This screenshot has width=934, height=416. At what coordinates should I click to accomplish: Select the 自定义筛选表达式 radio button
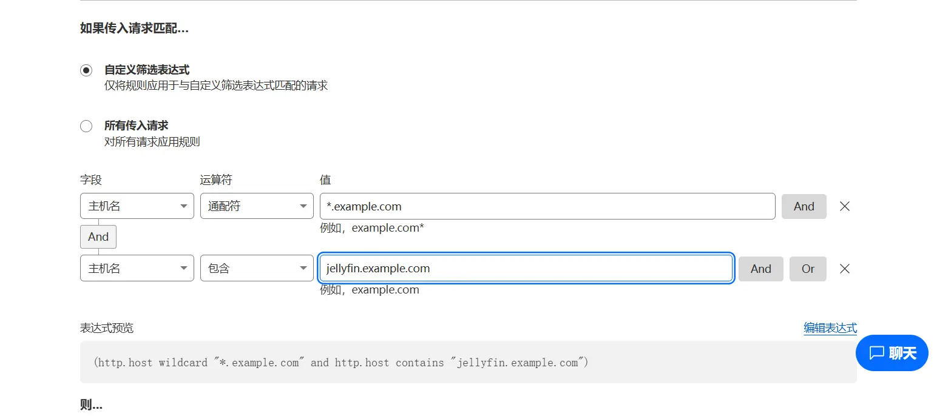tap(86, 70)
